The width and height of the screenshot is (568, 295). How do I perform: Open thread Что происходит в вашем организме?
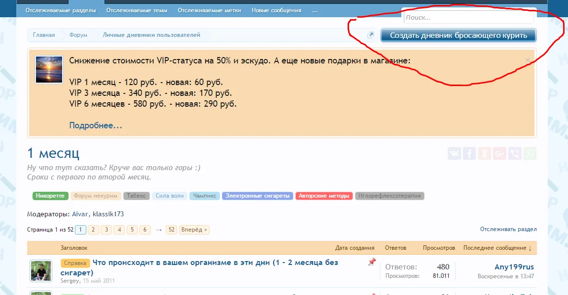[x=199, y=267]
